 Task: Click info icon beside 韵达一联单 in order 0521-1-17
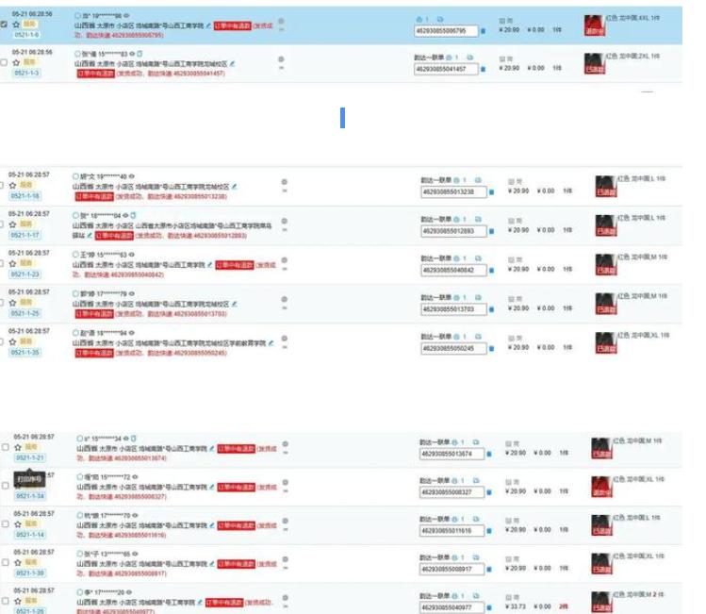[456, 220]
